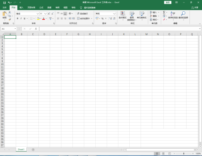Toggle Bold formatting
The width and height of the screenshot is (202, 156).
(x=17, y=19)
